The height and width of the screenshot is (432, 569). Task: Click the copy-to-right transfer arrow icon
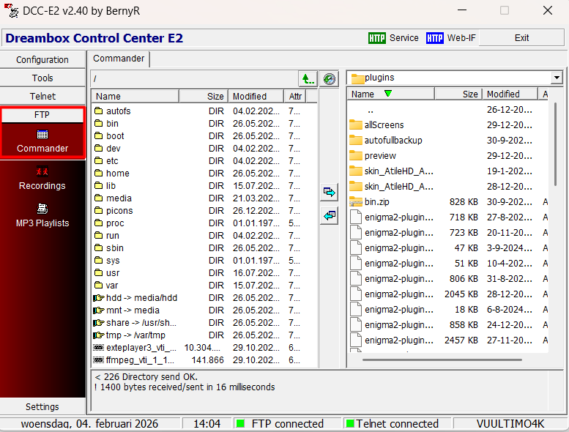point(329,192)
